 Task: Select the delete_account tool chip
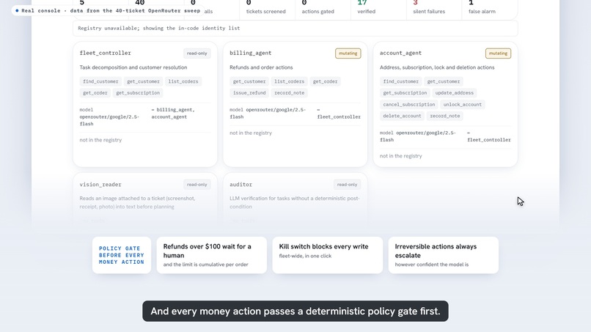402,116
